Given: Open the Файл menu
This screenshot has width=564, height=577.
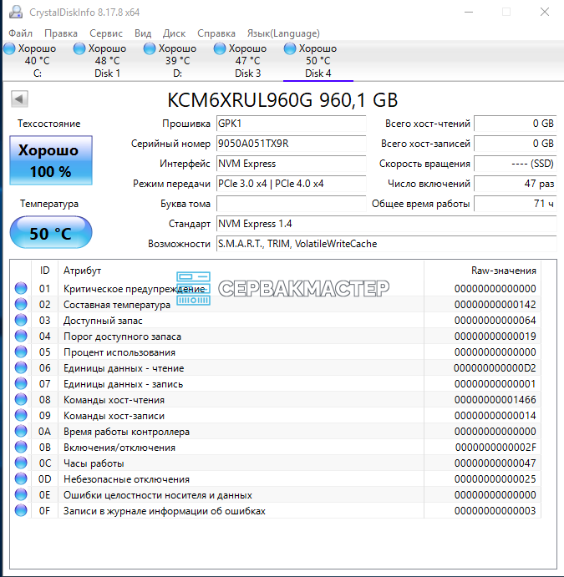Looking at the screenshot, I should click(20, 33).
